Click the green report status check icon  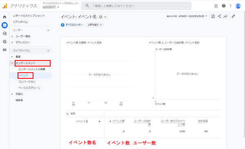pyautogui.click(x=101, y=17)
